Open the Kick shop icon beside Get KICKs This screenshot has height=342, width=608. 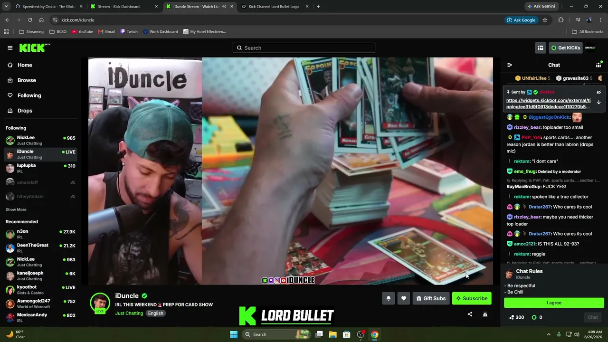pos(541,48)
